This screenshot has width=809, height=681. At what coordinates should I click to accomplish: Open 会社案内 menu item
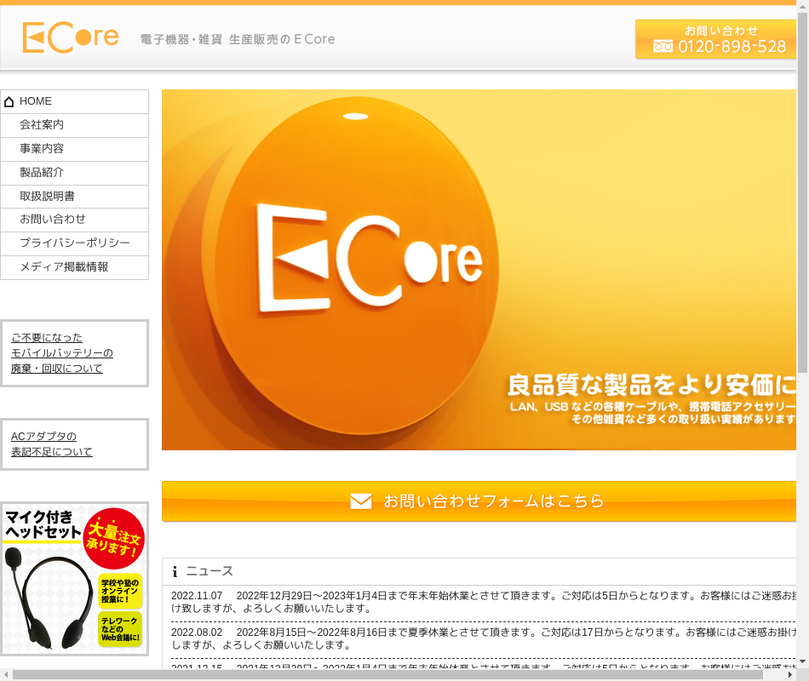(x=42, y=125)
